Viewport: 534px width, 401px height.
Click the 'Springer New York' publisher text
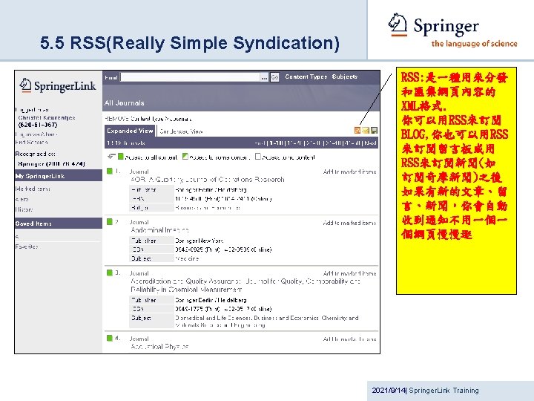[200, 241]
